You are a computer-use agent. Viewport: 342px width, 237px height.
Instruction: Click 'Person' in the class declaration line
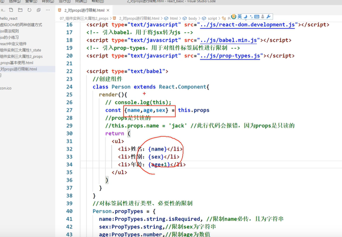coord(121,87)
